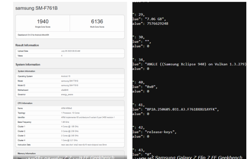Select the Android operating system value

click(x=66, y=76)
